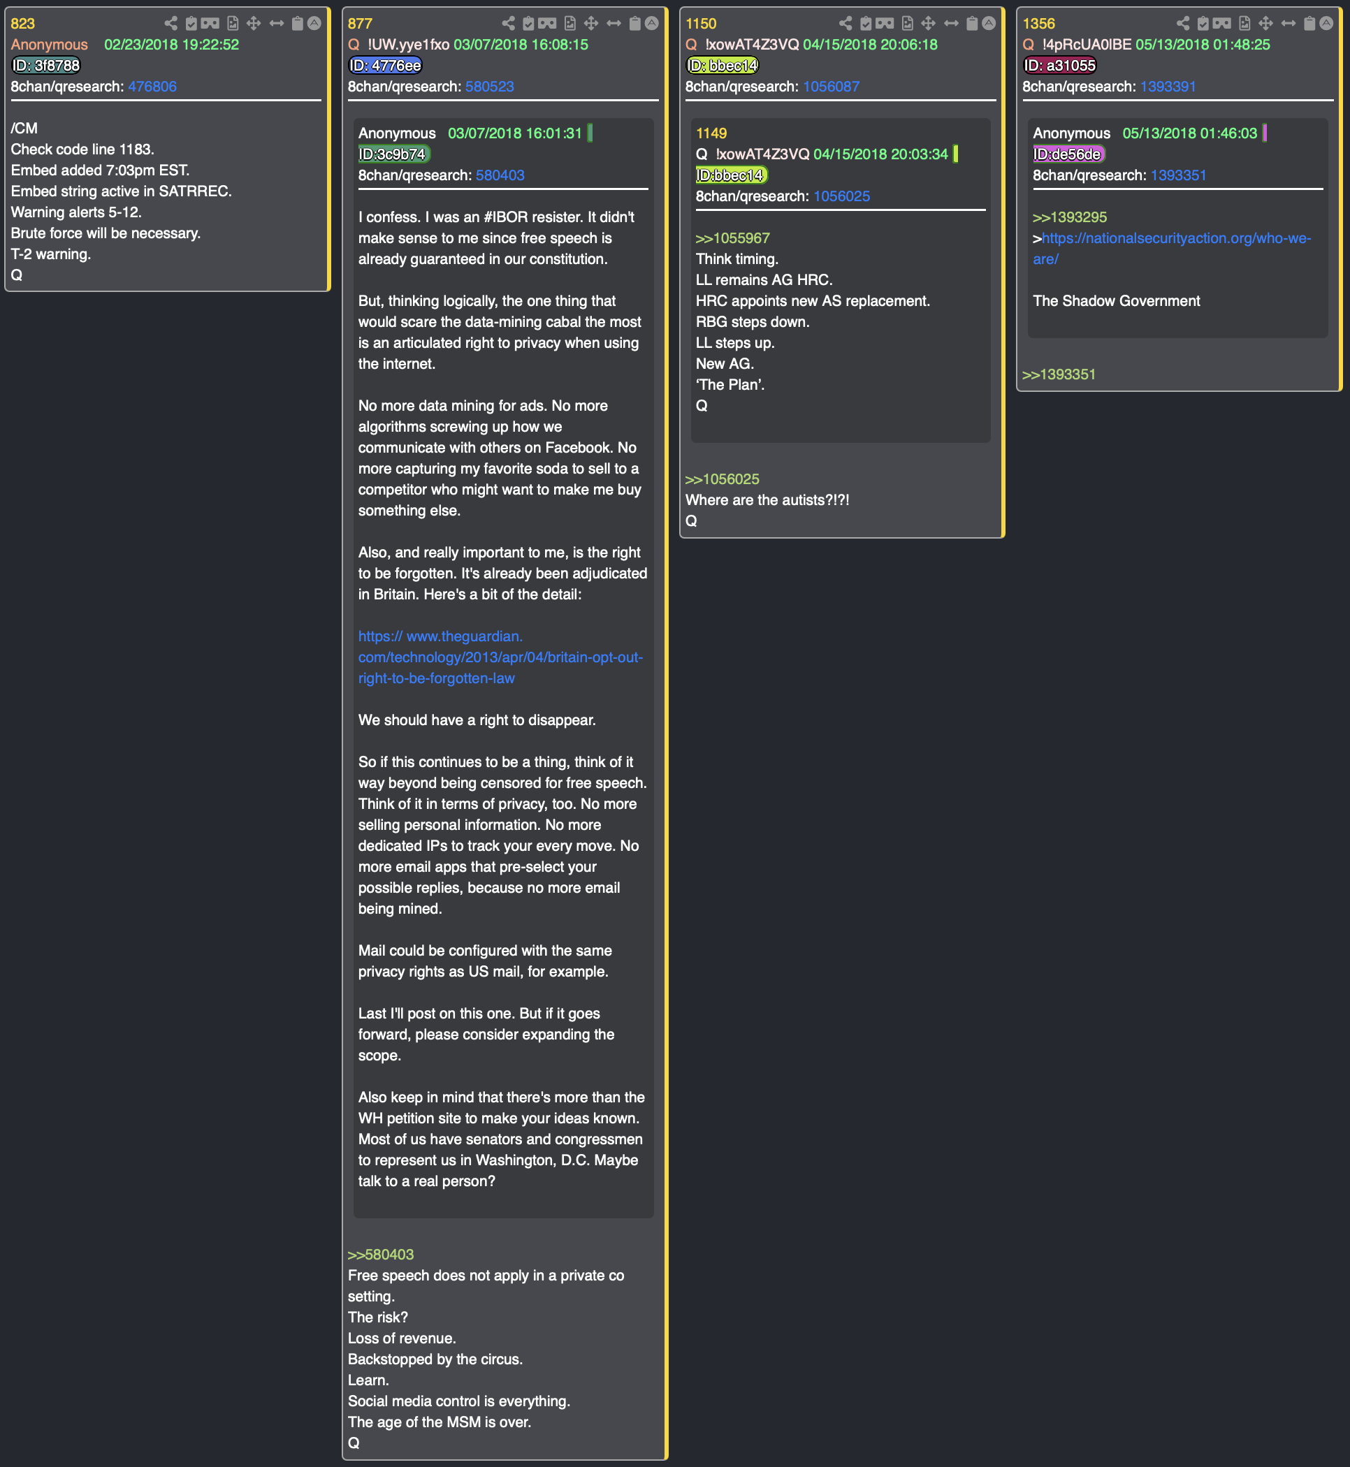This screenshot has width=1350, height=1467.
Task: Open VR goggles view for post 877
Action: [547, 23]
